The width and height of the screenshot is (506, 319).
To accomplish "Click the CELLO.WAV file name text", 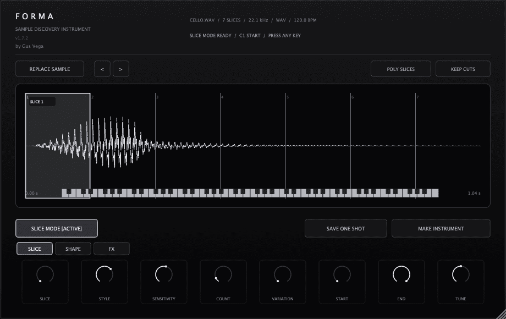I will click(x=202, y=20).
